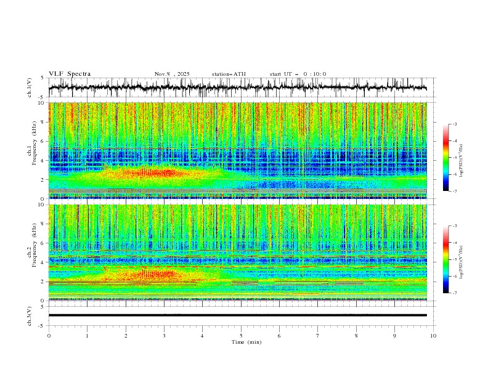Click the "9" tick on the Time axis

pos(394,336)
